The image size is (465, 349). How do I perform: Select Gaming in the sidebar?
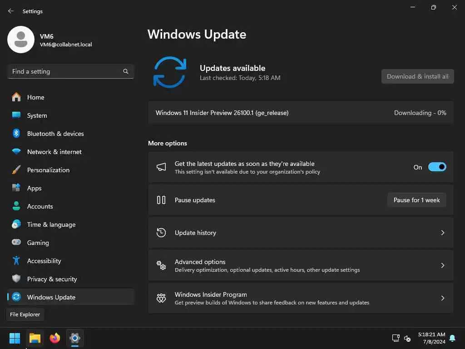pyautogui.click(x=70, y=242)
